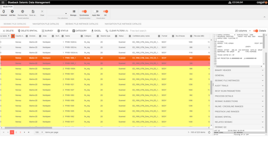
Task: Collapse the Seismic QC section
Action: [239, 127]
